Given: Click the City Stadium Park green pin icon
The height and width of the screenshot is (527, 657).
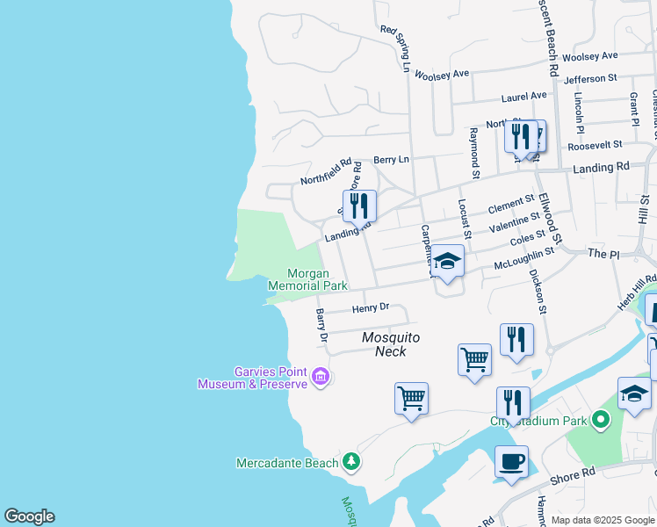Looking at the screenshot, I should point(601,421).
